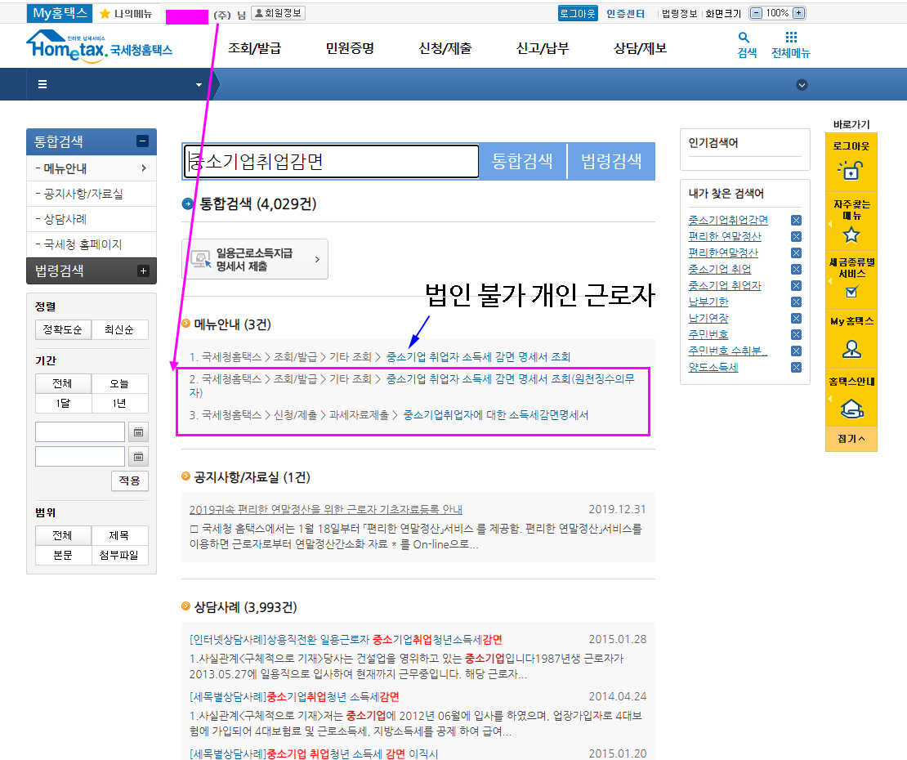Increase screen size with plus icon
This screenshot has height=760, width=907.
pyautogui.click(x=798, y=13)
